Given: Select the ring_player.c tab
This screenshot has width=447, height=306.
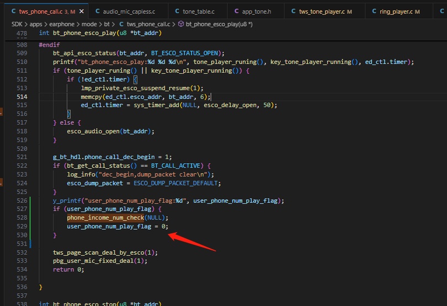Looking at the screenshot, I should click(x=396, y=12).
